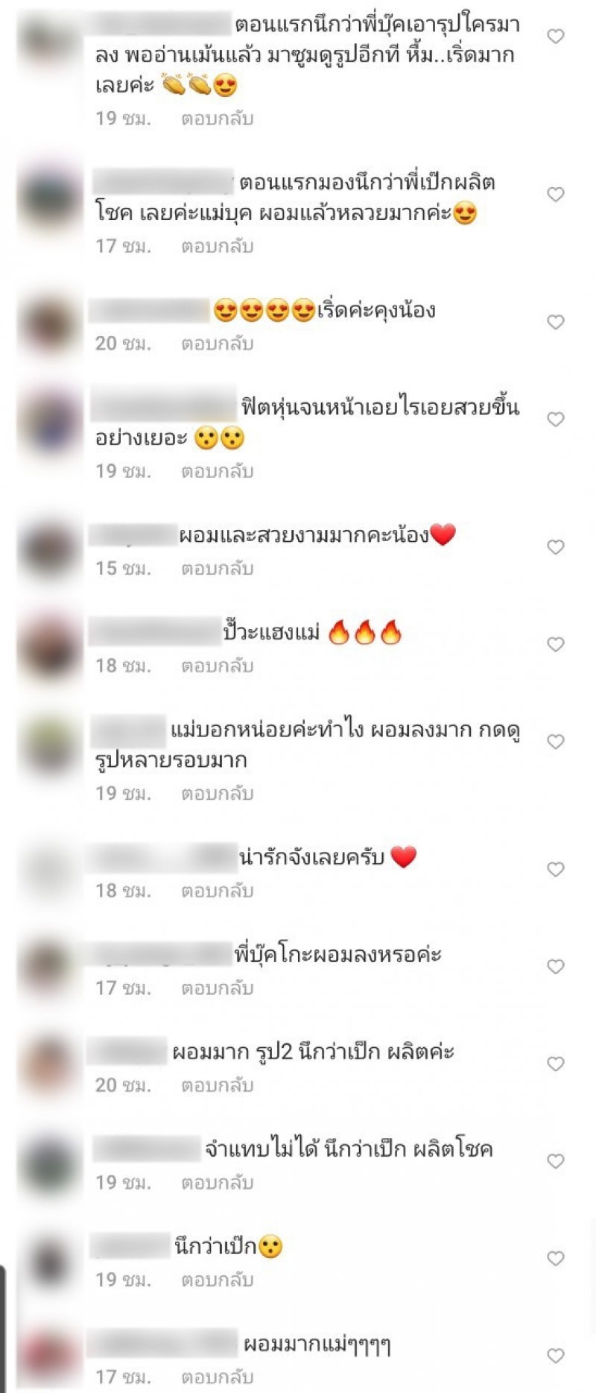Heart the น่ารักจังเลยครับ comment
Image resolution: width=596 pixels, height=1393 pixels.
(x=556, y=869)
